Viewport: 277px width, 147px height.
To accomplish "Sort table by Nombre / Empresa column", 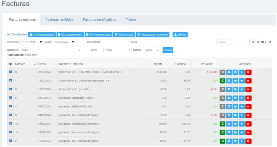I will point(102,64).
